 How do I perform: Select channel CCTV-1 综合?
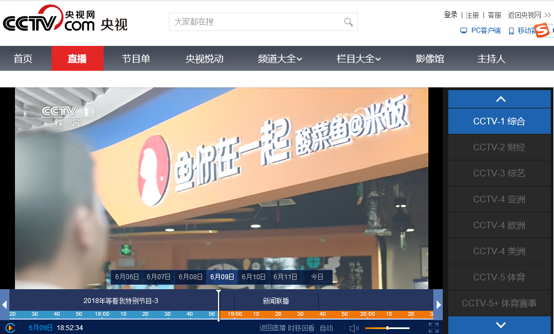499,122
